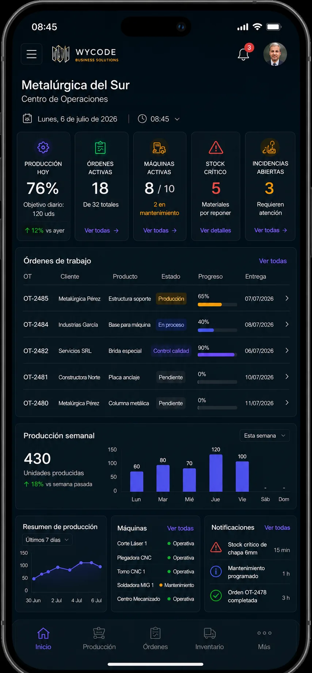Click the clipboard icon in Órdenes Activas card
312x673 pixels.
100,147
